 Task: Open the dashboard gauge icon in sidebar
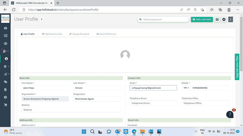5,28
